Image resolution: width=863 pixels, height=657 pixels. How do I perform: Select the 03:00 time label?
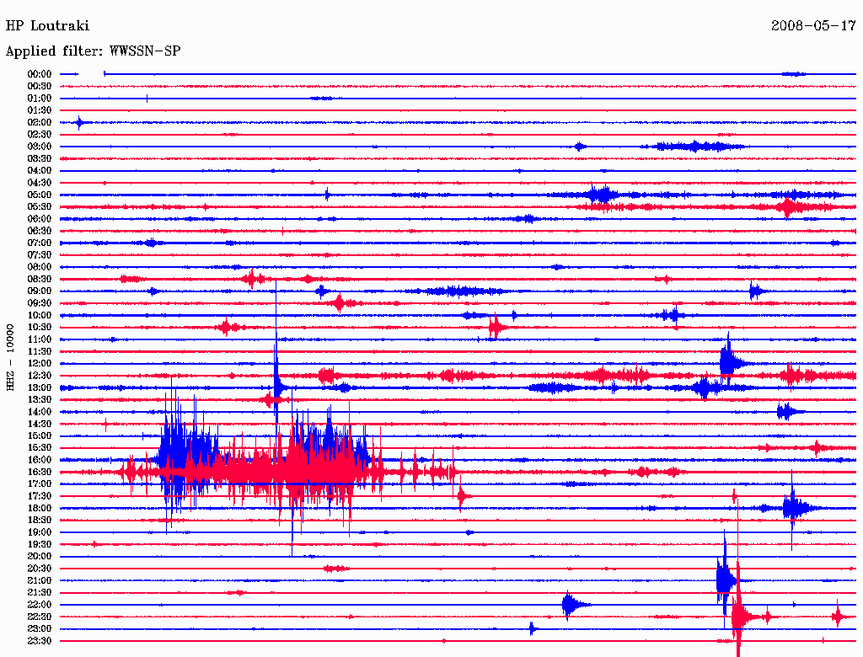click(40, 147)
